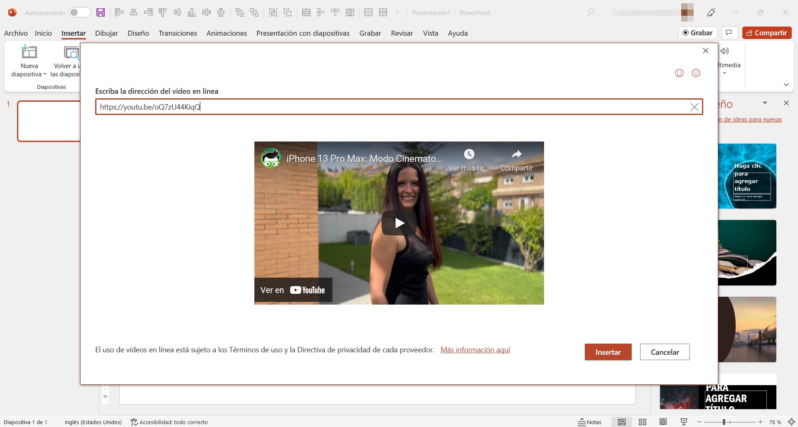
Task: Click Ver más tarde clock on video
Action: tap(469, 160)
